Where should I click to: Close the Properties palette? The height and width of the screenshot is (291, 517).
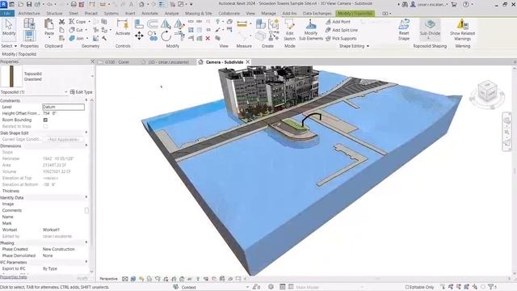[x=92, y=61]
